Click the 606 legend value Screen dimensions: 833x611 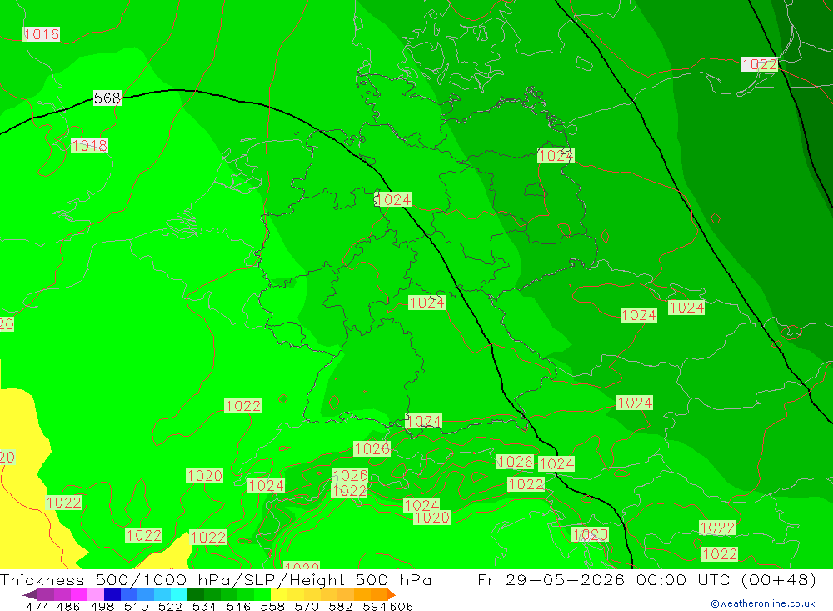[x=402, y=606]
